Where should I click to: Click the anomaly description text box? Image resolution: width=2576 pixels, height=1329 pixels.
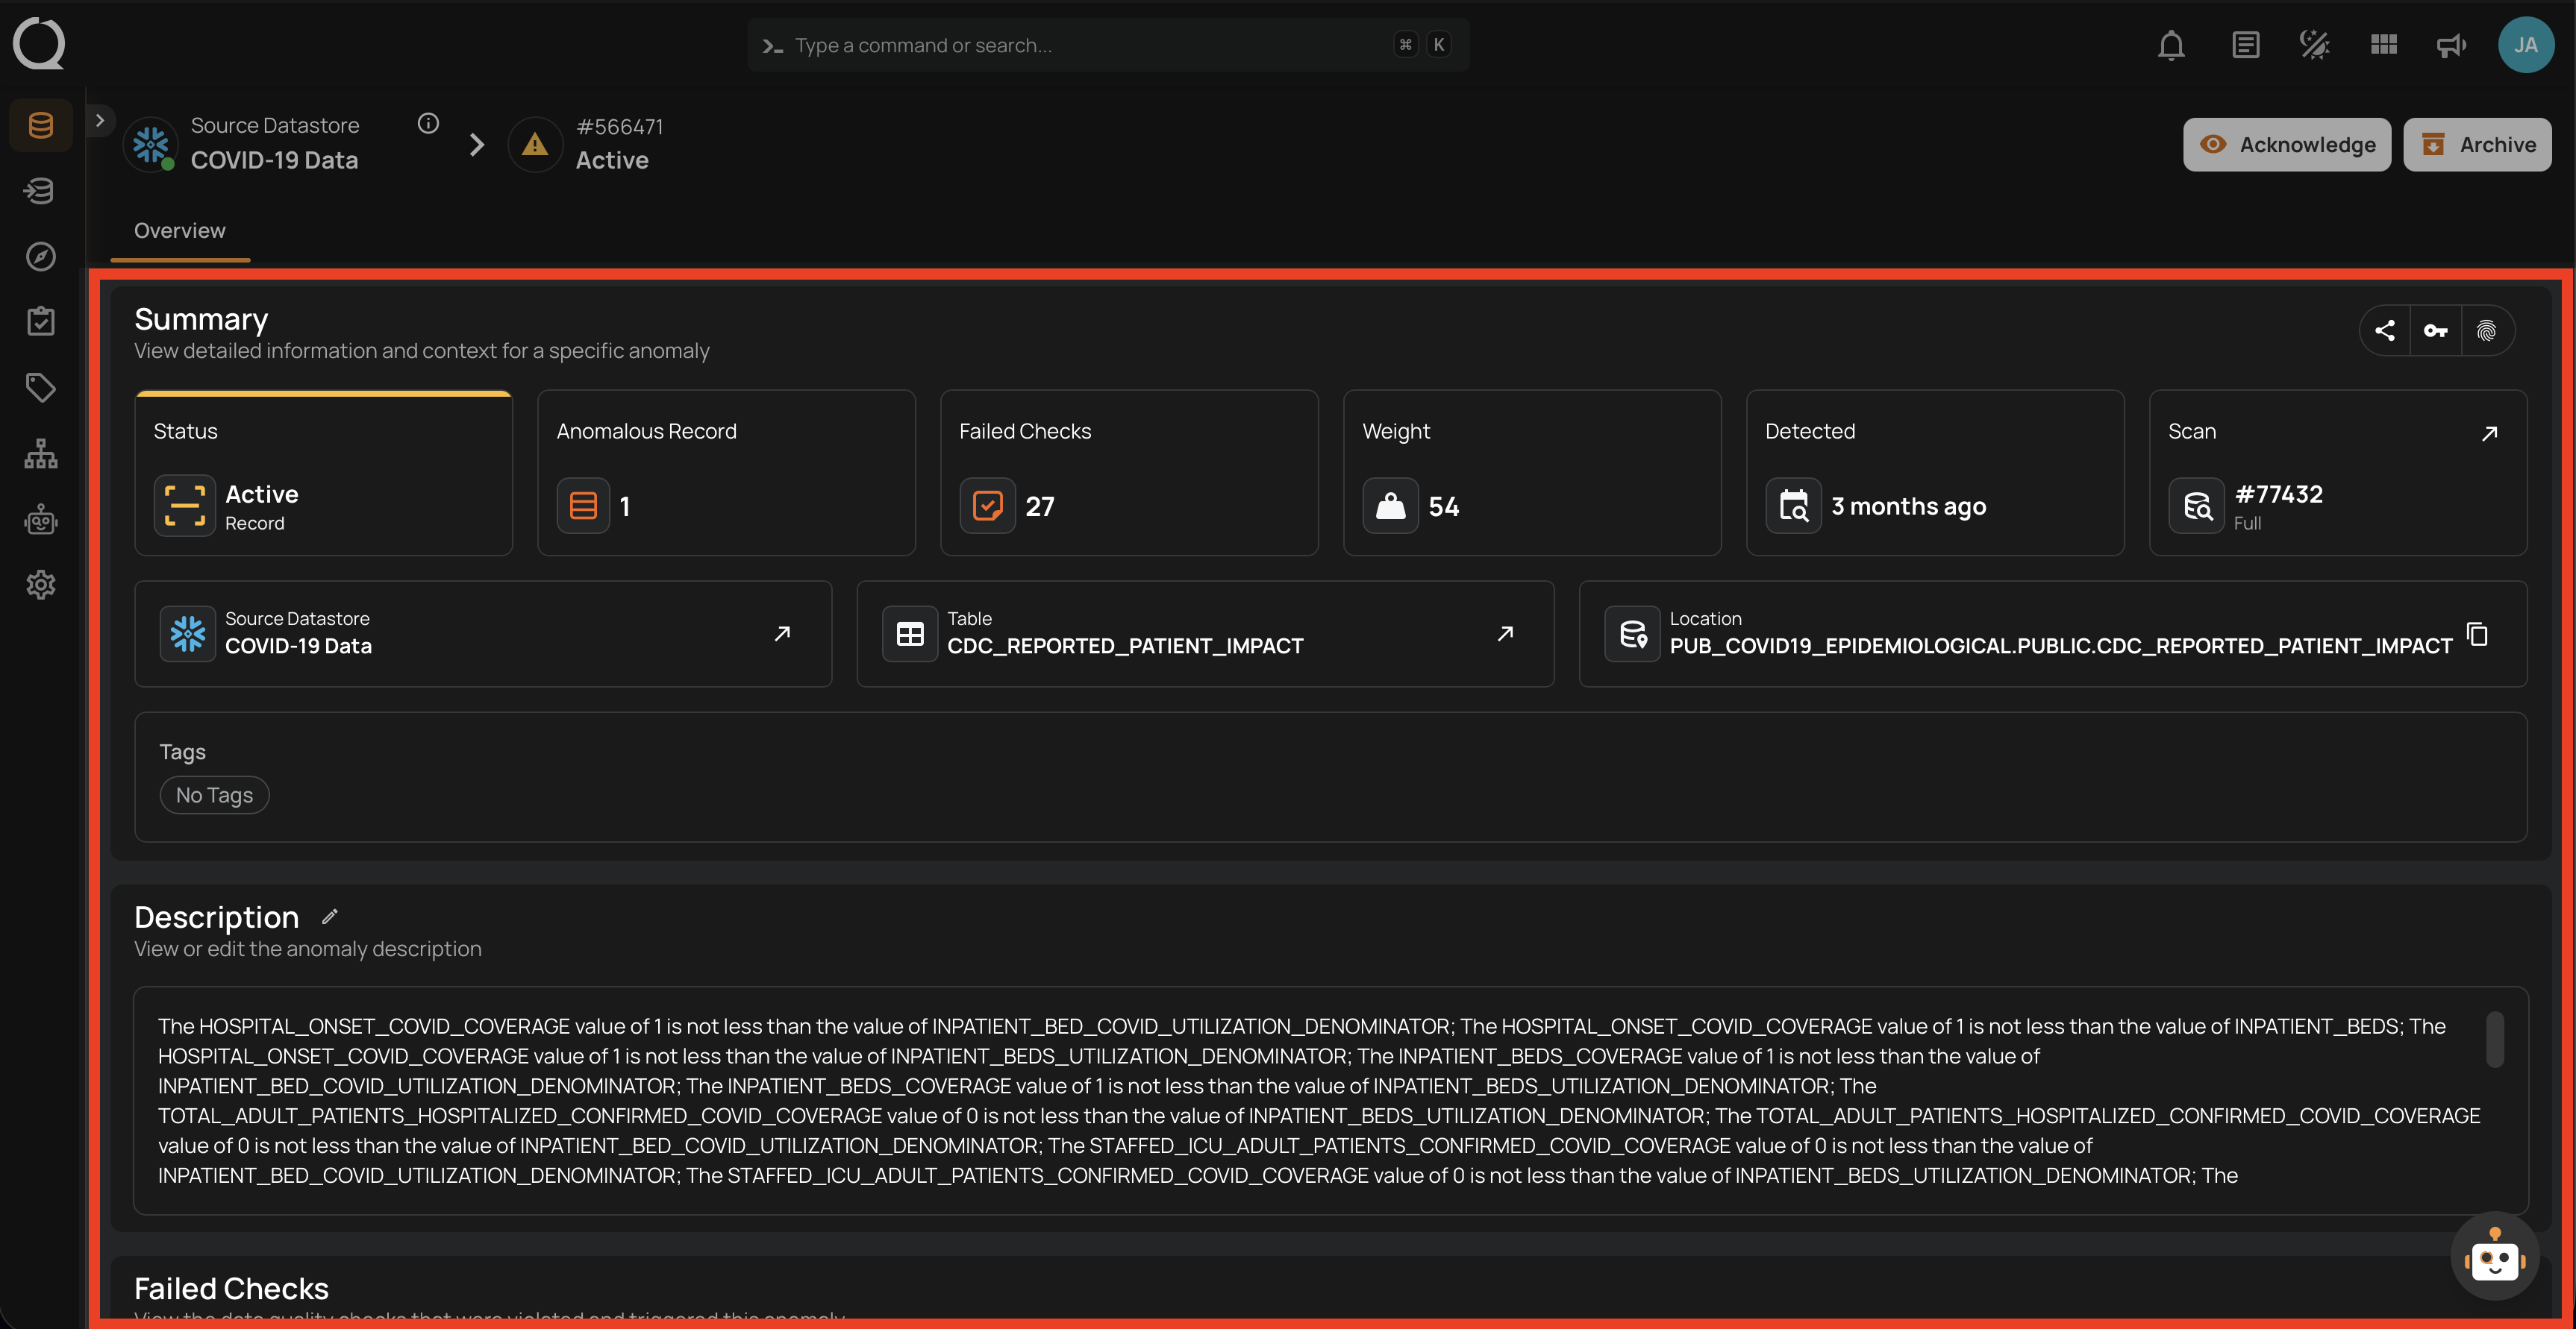pos(1330,1102)
